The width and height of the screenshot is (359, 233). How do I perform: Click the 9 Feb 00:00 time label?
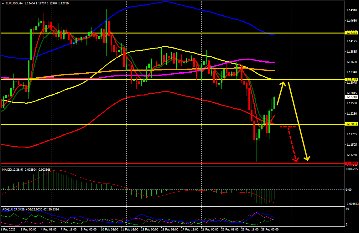[x=89, y=229]
